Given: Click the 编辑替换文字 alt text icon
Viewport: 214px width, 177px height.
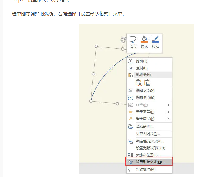Looking at the screenshot, I should 130,141.
